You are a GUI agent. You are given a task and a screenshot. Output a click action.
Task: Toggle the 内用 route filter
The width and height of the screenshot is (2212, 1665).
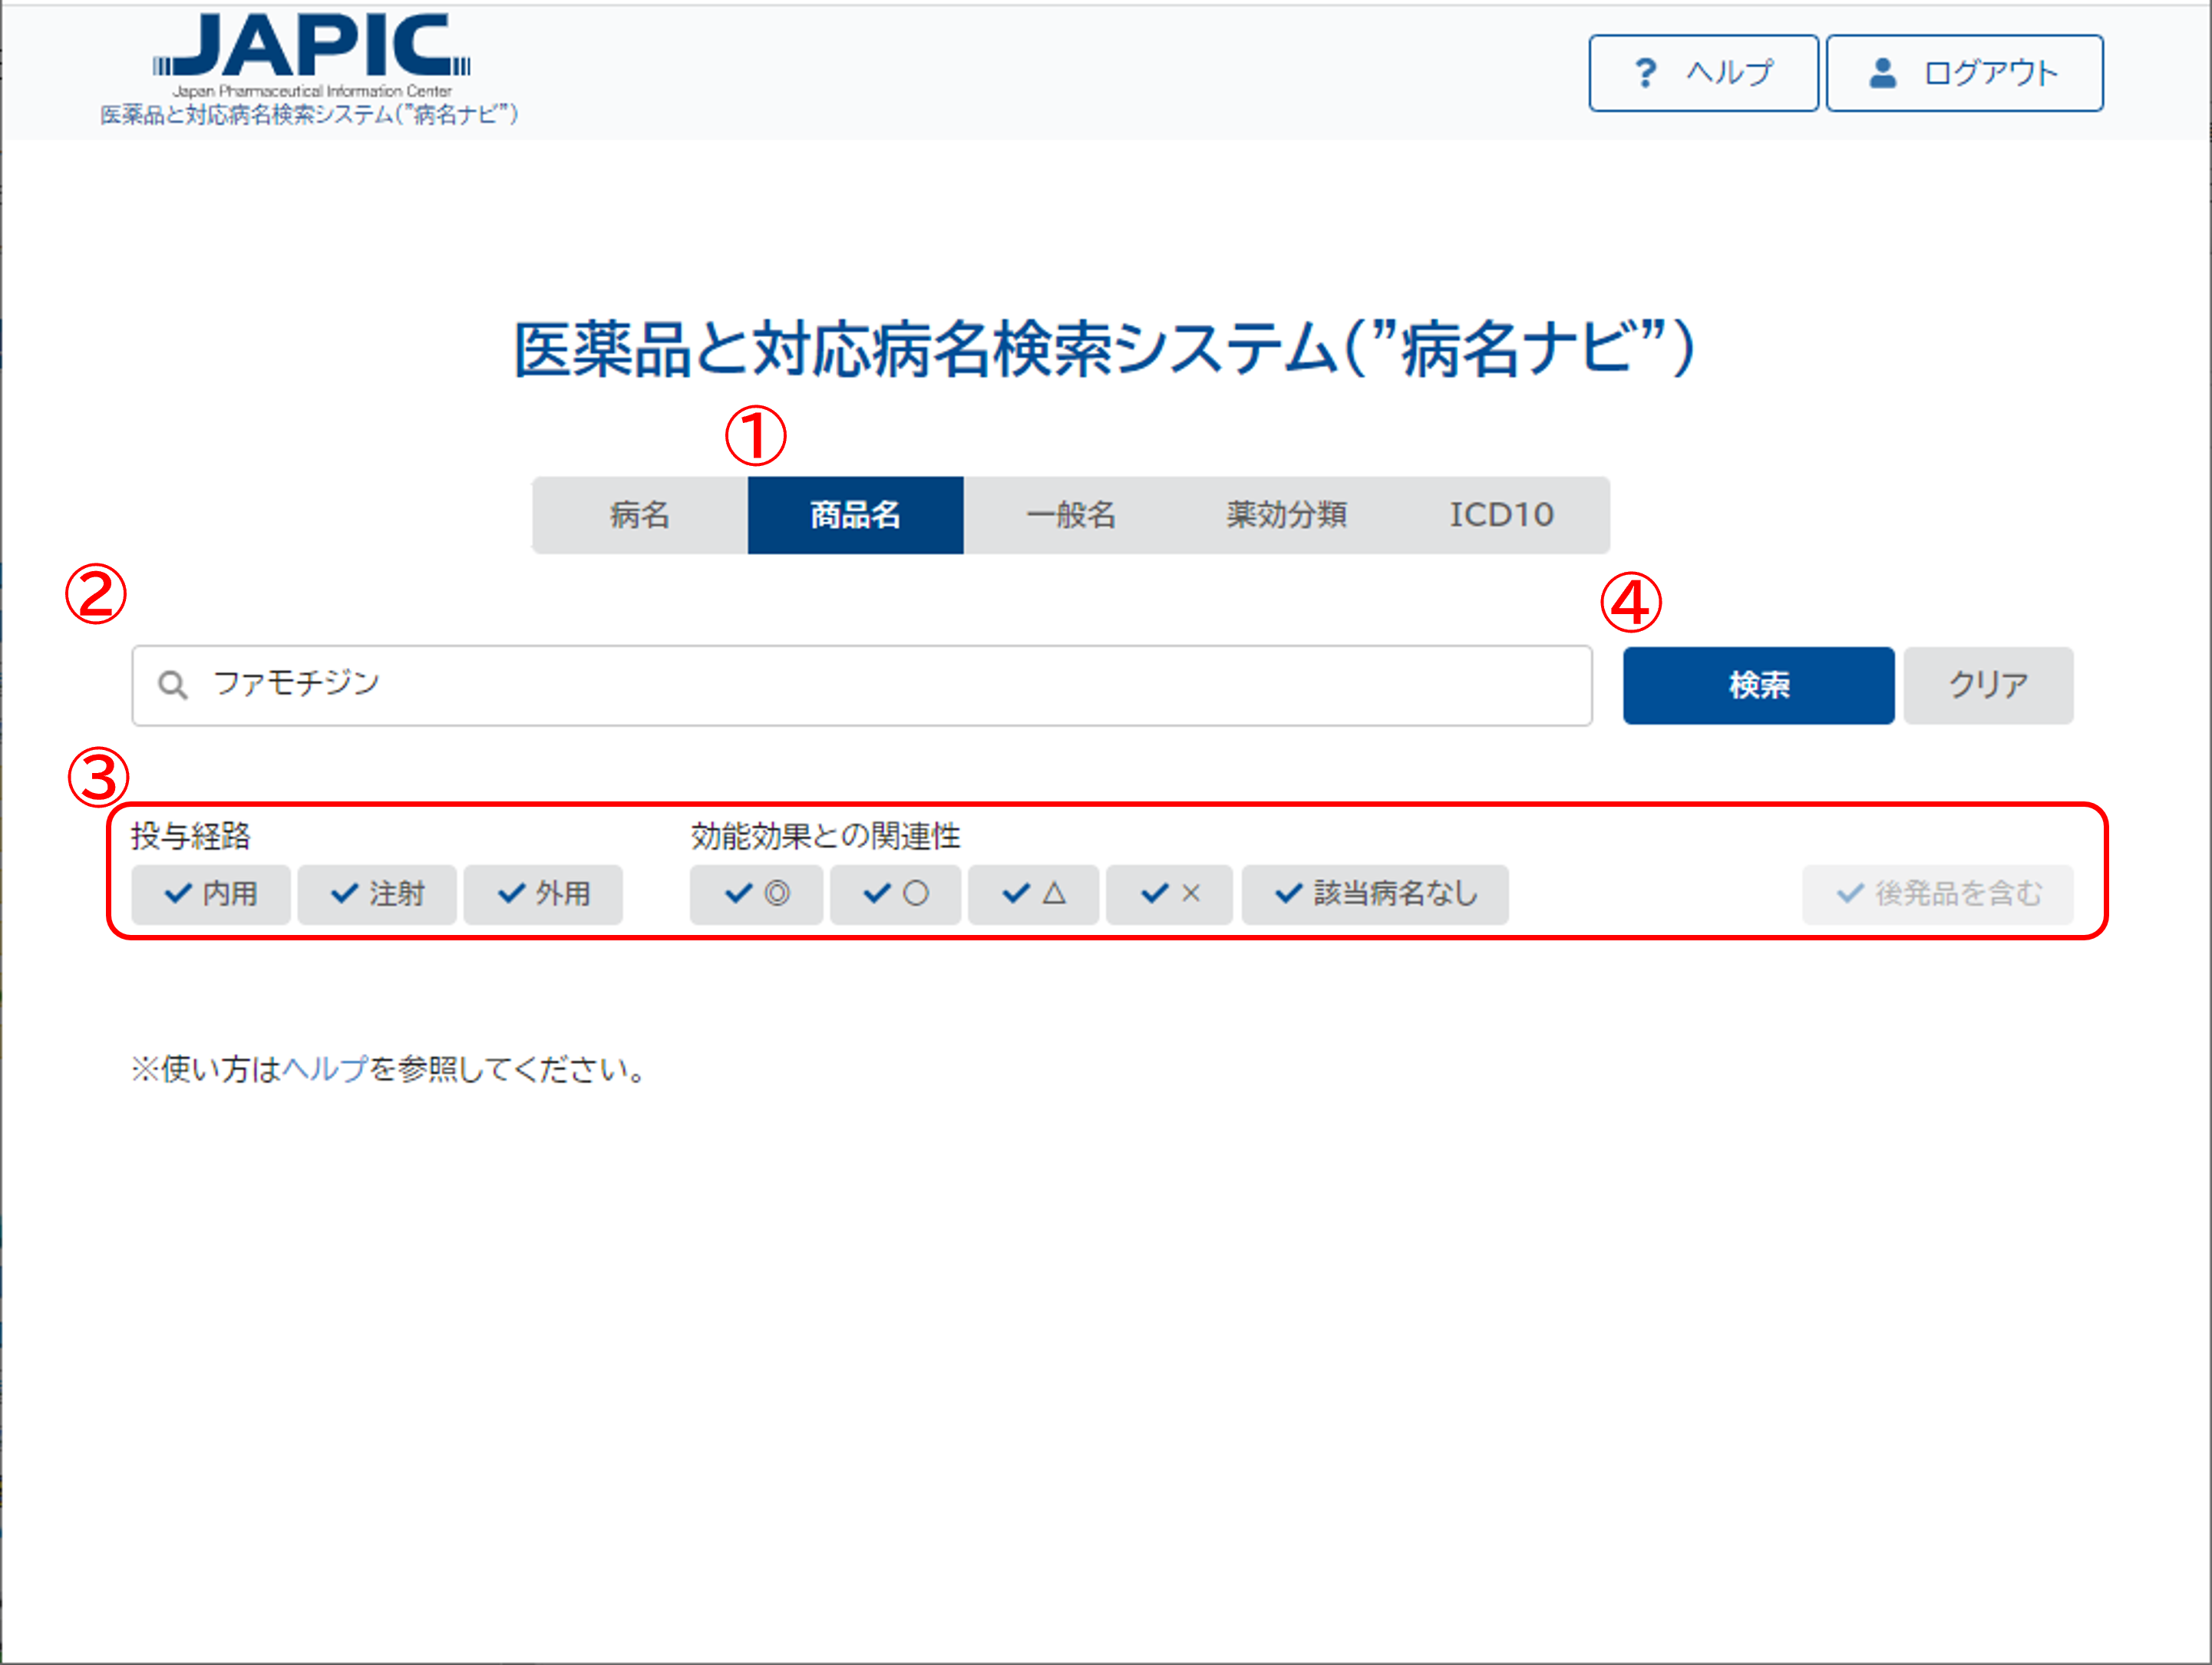point(211,894)
